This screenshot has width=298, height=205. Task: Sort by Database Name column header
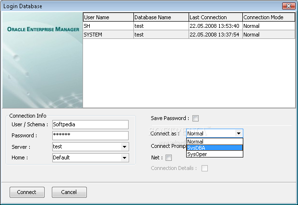pyautogui.click(x=161, y=17)
